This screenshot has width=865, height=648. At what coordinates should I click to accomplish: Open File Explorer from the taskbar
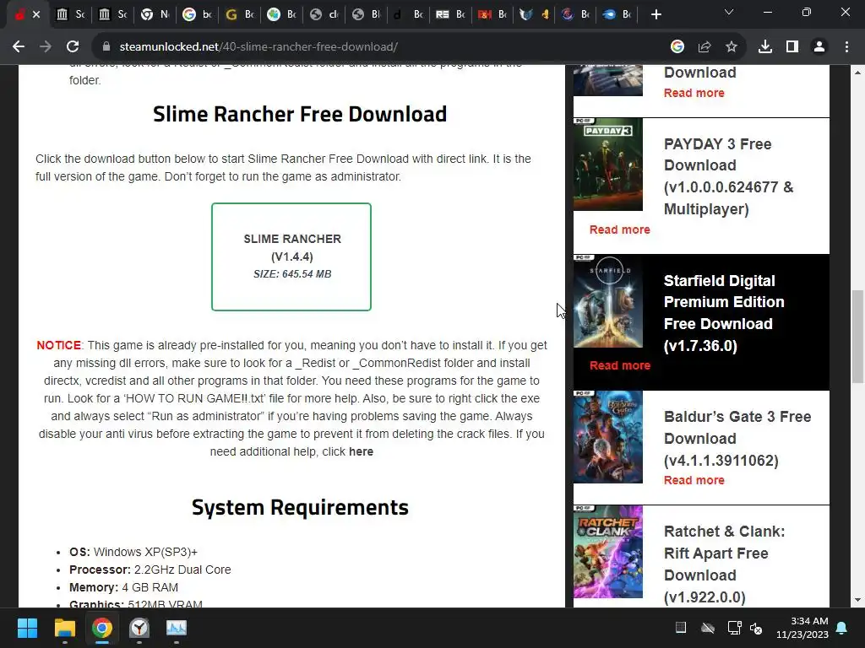point(64,628)
